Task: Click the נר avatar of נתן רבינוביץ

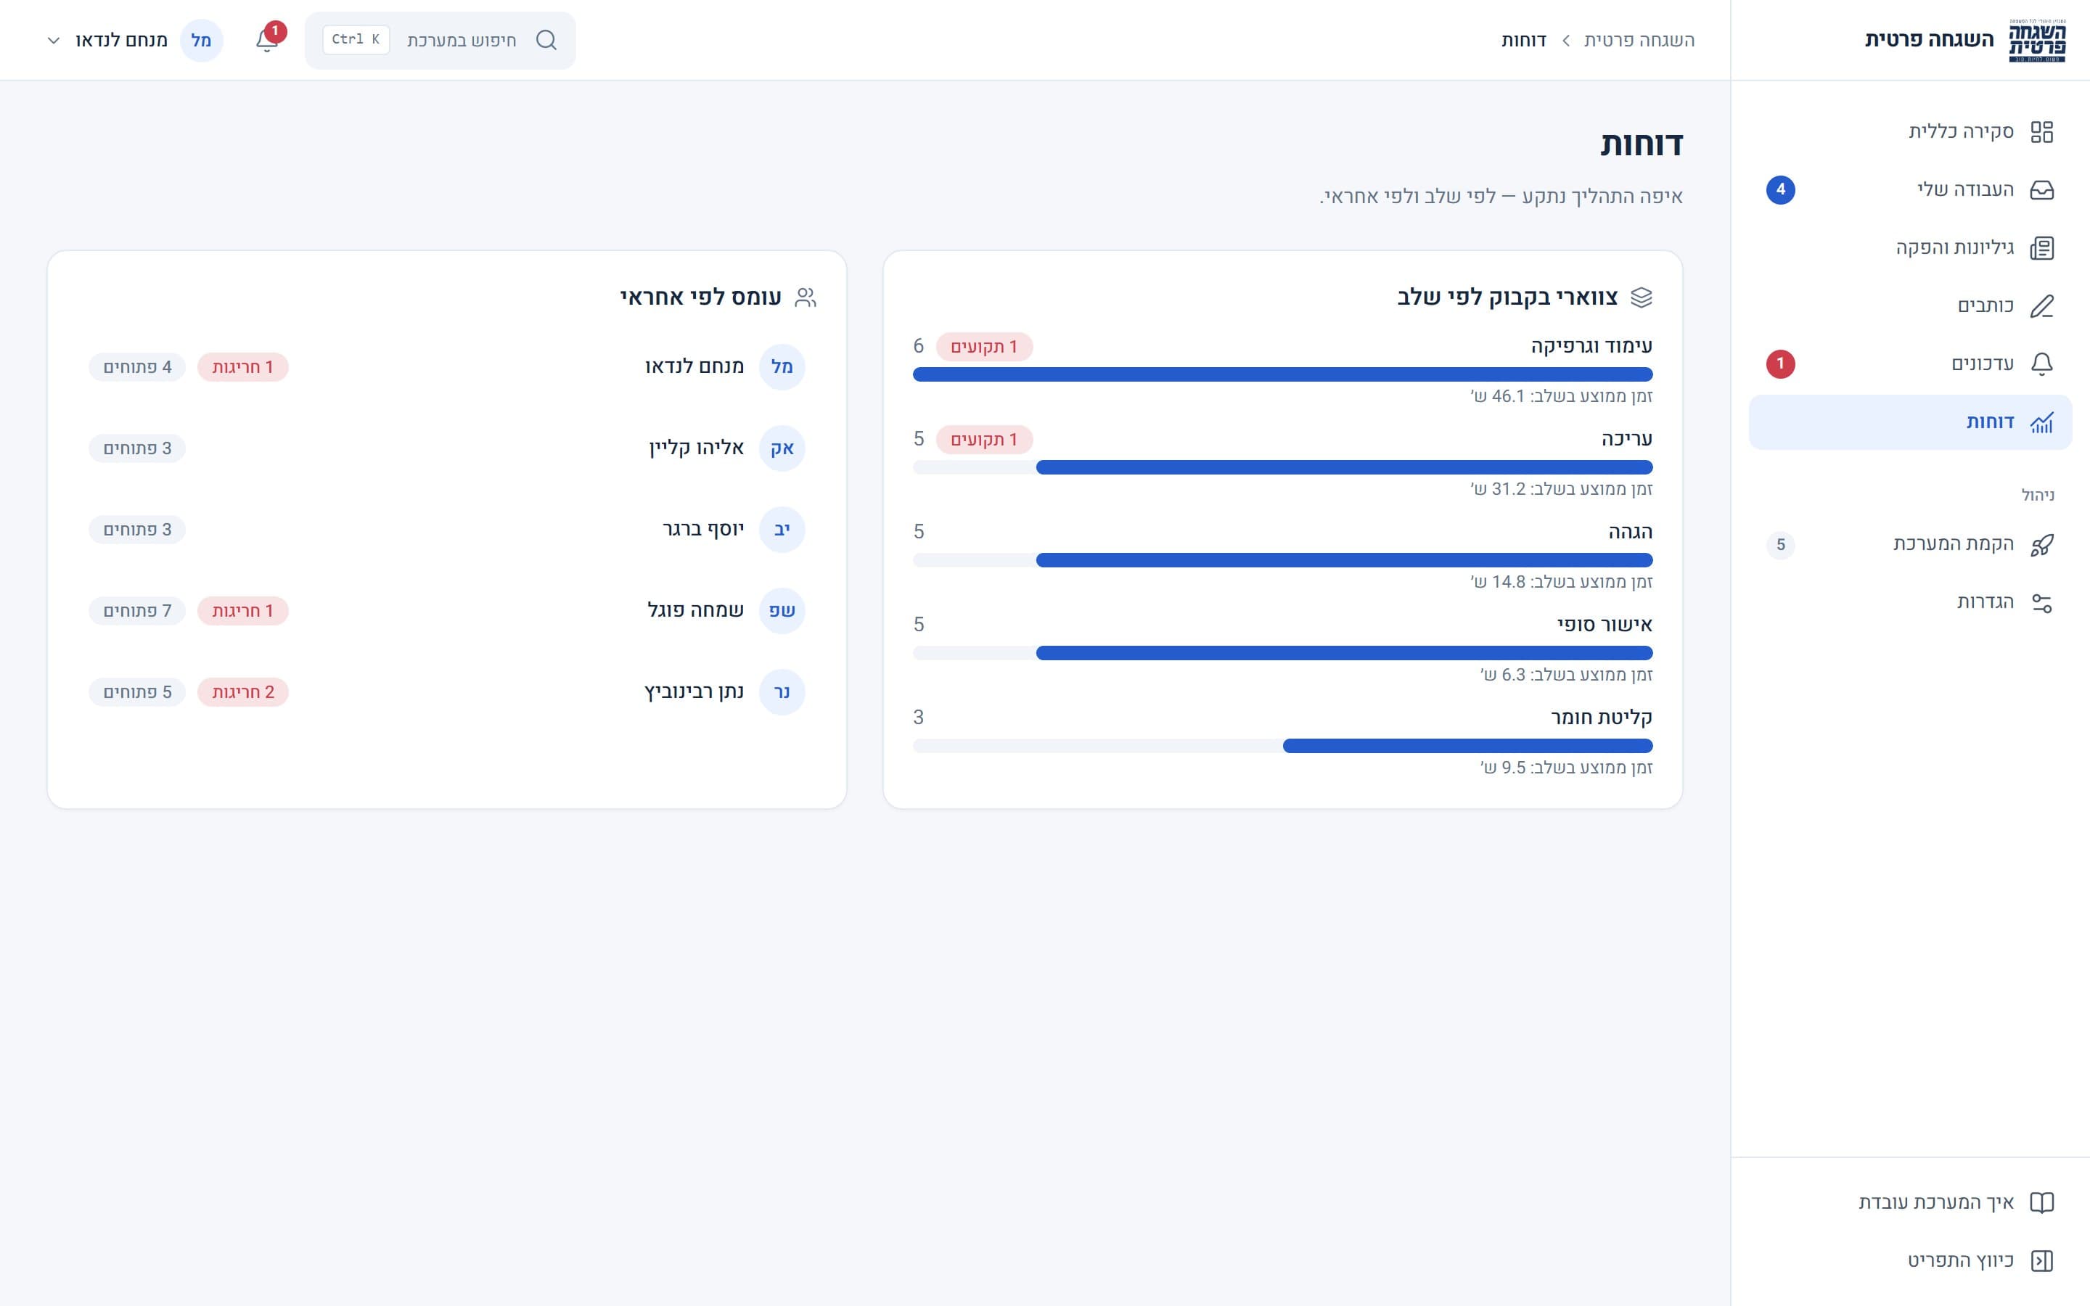Action: 782,692
